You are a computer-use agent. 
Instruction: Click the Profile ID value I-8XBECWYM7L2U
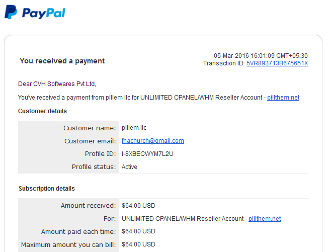pyautogui.click(x=147, y=154)
